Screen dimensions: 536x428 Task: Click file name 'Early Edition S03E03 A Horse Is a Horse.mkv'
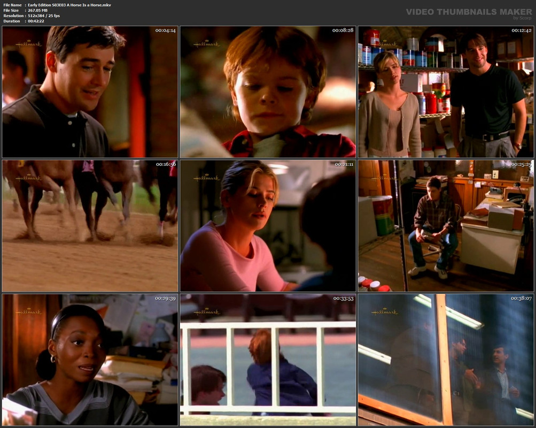coord(69,5)
